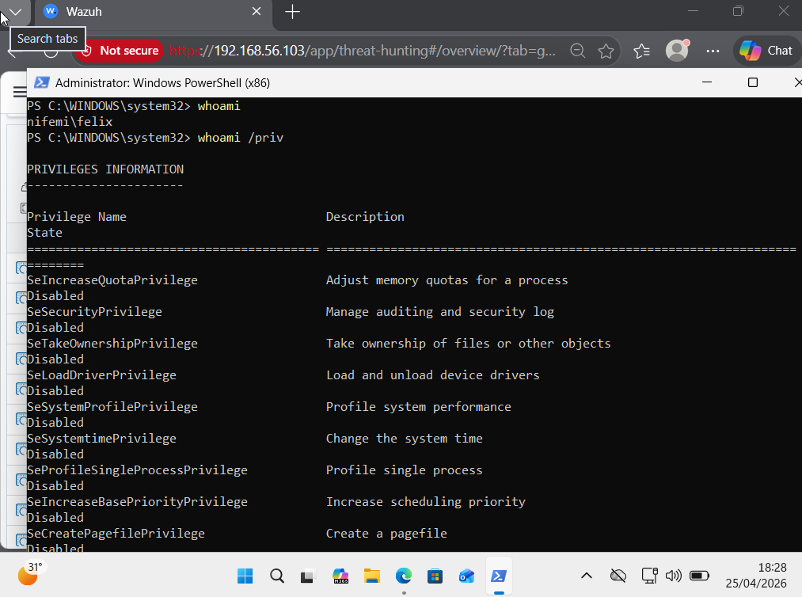Click the nifemi\felix output line
This screenshot has height=597, width=802.
[x=70, y=122]
